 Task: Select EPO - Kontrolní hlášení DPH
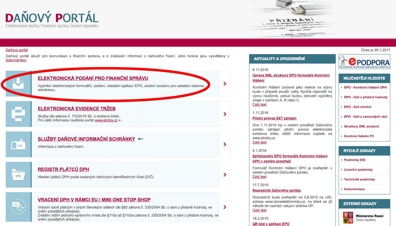pos(365,87)
